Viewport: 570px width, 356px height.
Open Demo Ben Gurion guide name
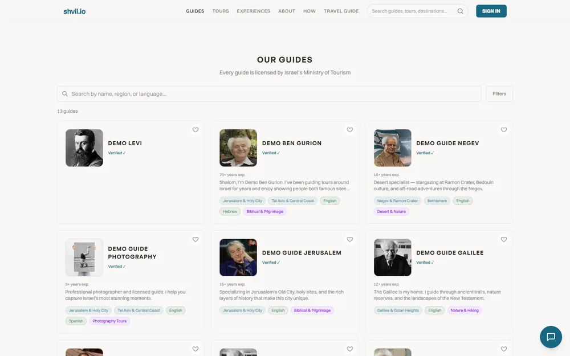coord(292,143)
